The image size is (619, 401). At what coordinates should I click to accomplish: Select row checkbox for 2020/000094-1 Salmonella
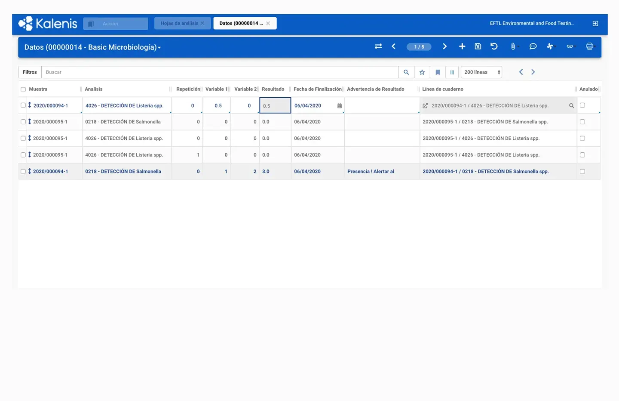23,171
